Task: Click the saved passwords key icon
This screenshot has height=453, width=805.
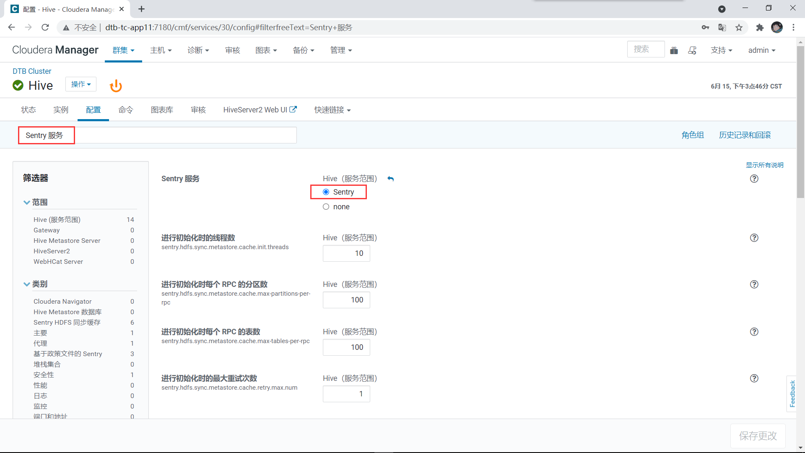Action: click(x=705, y=27)
